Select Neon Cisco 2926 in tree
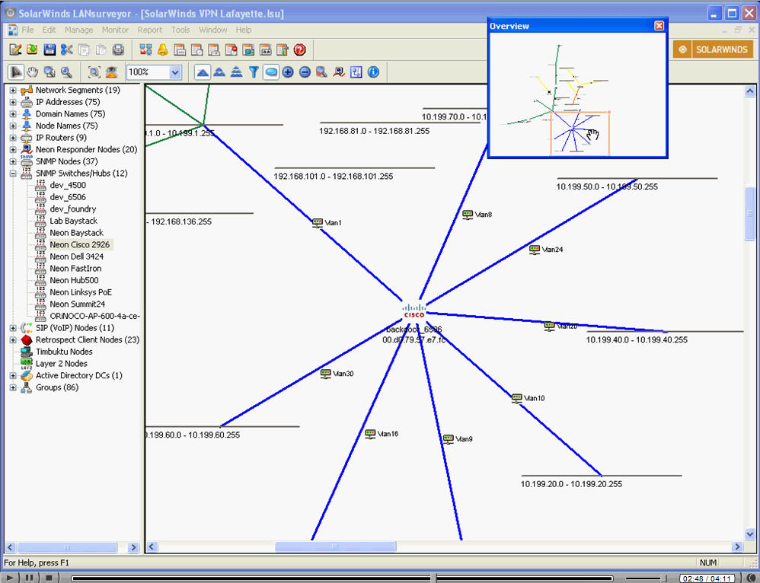760x583 pixels. [79, 245]
